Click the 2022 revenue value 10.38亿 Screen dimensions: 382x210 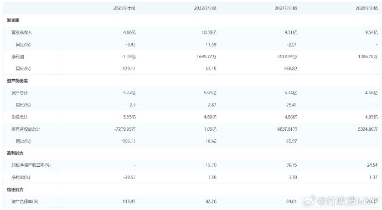coord(209,33)
